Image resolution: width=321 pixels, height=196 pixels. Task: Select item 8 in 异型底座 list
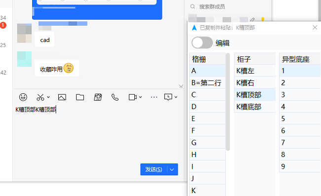click(x=300, y=155)
